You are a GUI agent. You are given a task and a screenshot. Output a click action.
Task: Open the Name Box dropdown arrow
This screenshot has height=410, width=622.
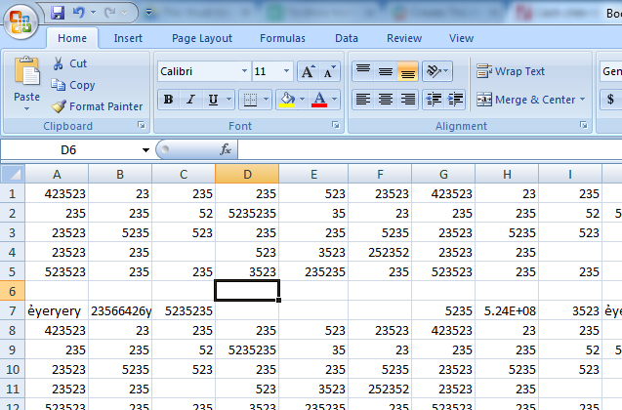click(145, 150)
